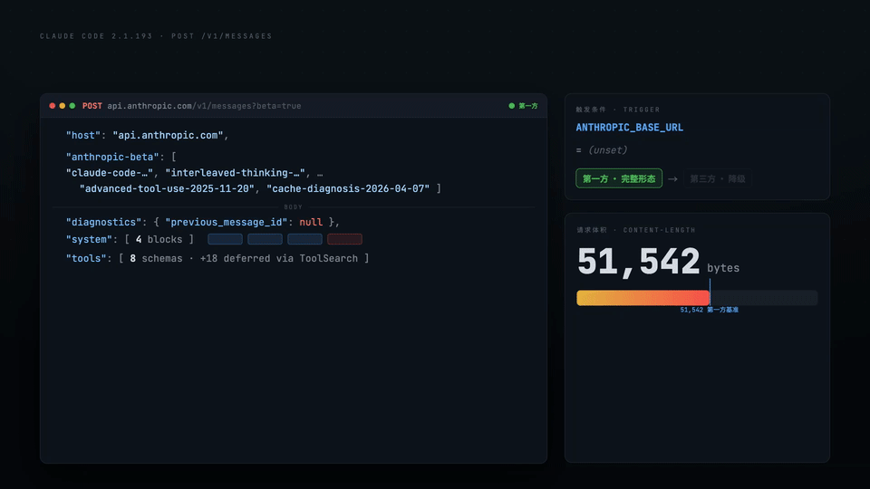
Task: Click the "anthropic-beta" key
Action: 112,157
